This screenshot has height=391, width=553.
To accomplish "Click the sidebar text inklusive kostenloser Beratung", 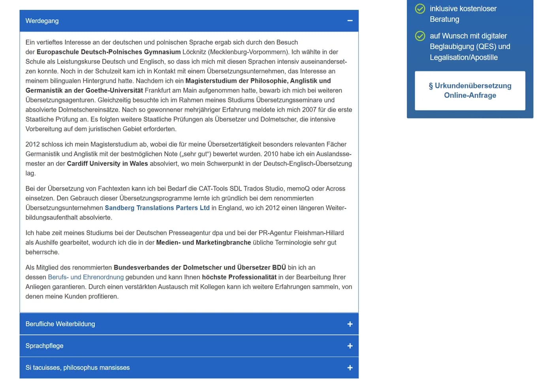I will 463,14.
